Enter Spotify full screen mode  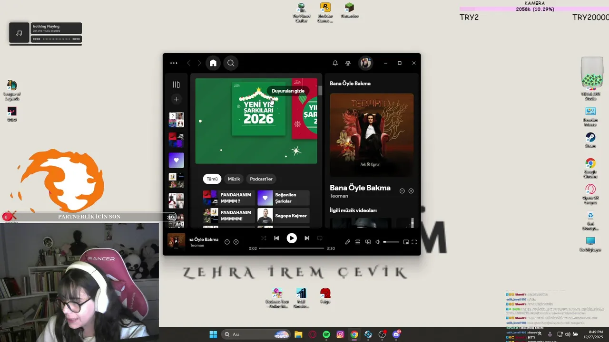click(414, 242)
